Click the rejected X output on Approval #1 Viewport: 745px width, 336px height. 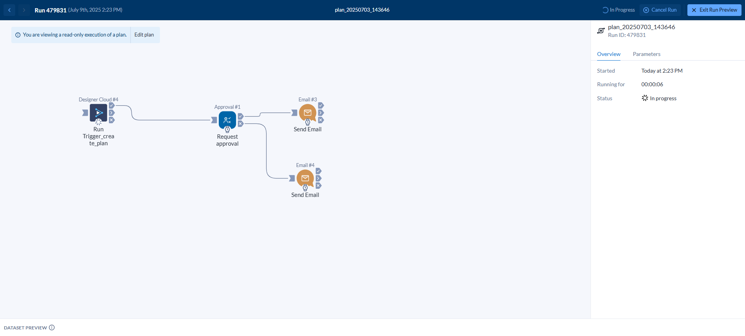tap(241, 124)
